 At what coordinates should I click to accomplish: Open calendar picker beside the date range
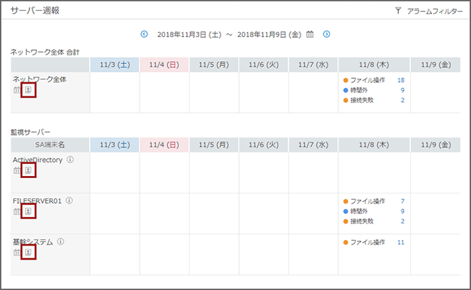(x=310, y=34)
